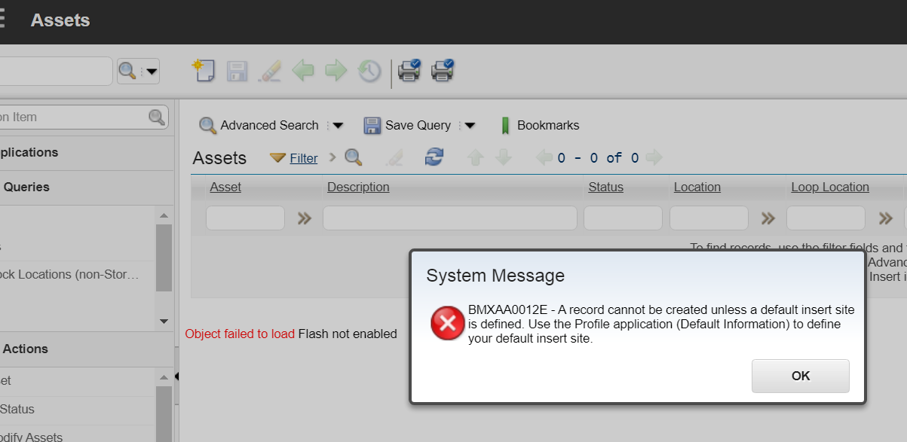Expand the quick search dropdown menu in toolbar
The width and height of the screenshot is (907, 442).
(x=152, y=72)
